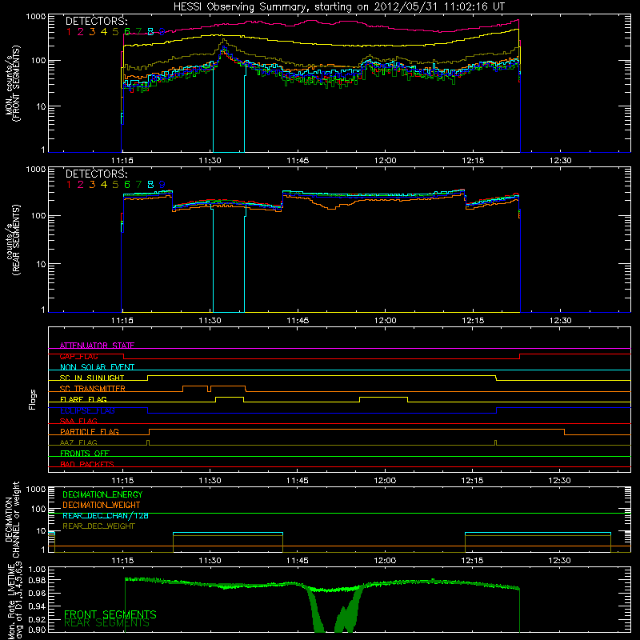This screenshot has height=640, width=640.
Task: Select detector 5 in rear segments legend
Action: click(115, 185)
